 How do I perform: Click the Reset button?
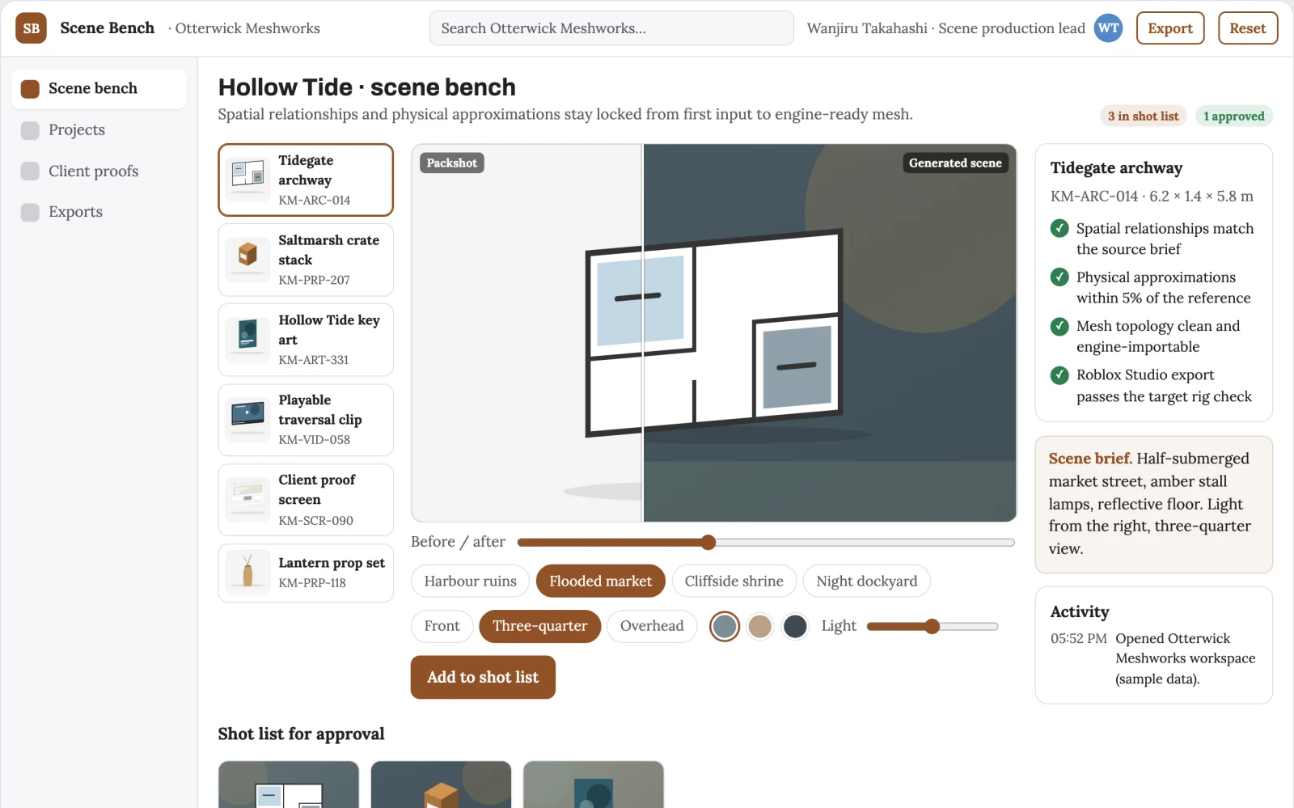1248,28
